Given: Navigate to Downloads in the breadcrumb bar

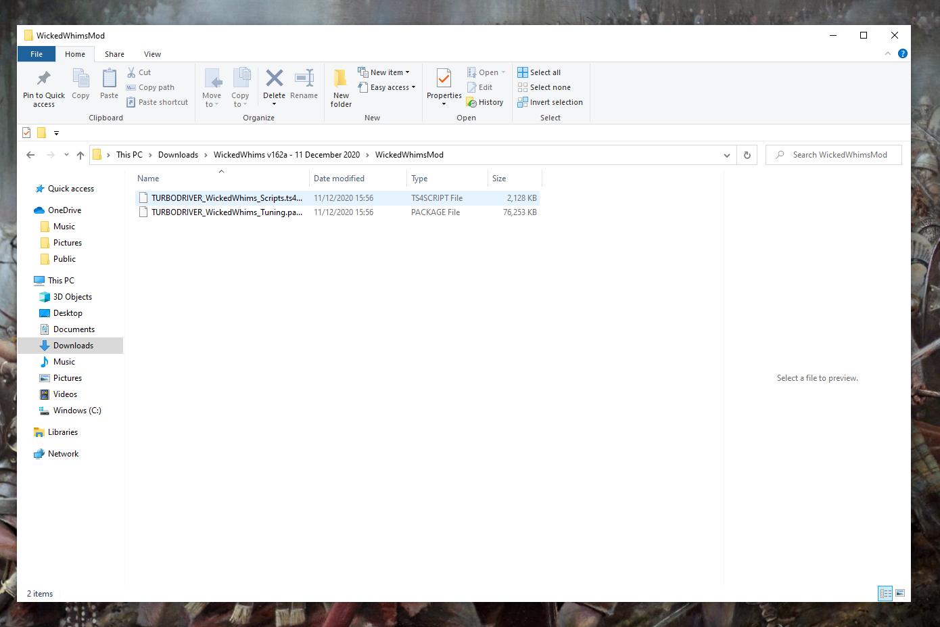Looking at the screenshot, I should (x=178, y=154).
